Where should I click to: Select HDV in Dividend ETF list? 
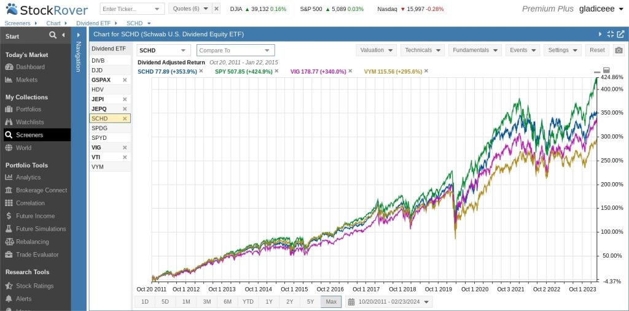coord(98,90)
